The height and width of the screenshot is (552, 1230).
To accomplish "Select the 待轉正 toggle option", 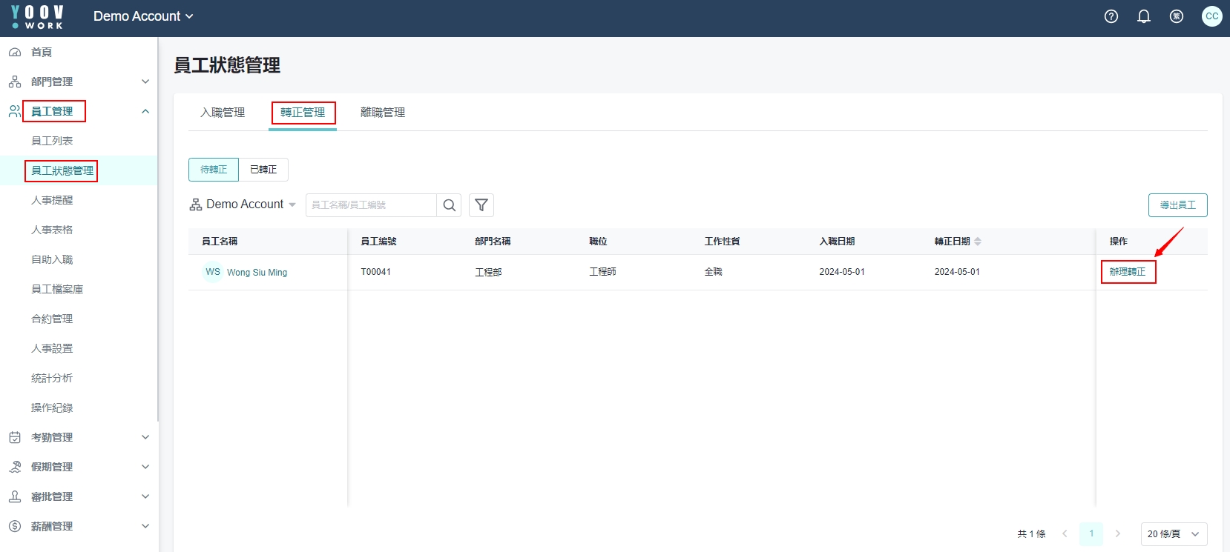I will [x=214, y=170].
